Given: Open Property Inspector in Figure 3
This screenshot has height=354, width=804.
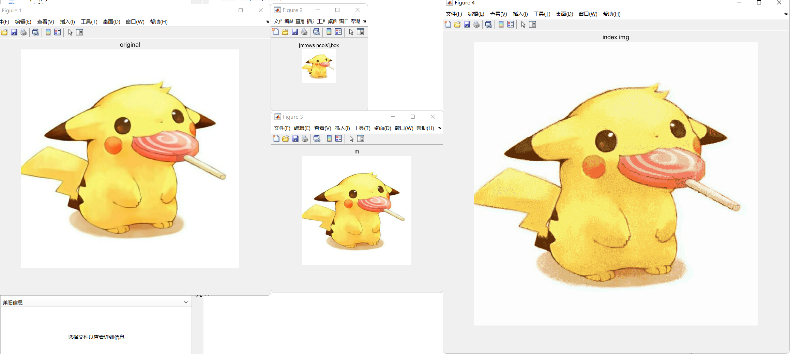Looking at the screenshot, I should pyautogui.click(x=361, y=139).
